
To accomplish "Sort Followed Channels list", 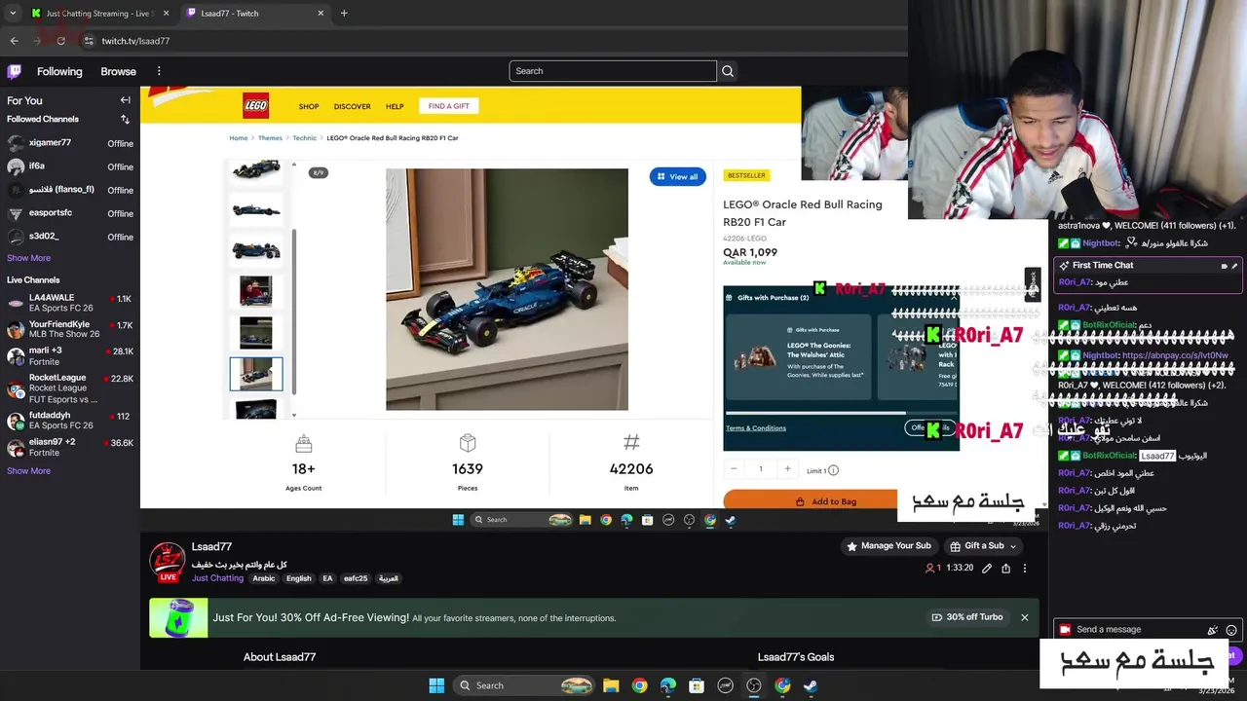I will click(x=125, y=119).
